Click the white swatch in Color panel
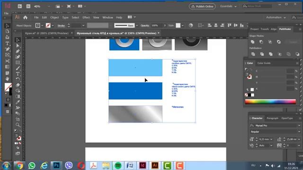 pyautogui.click(x=252, y=95)
